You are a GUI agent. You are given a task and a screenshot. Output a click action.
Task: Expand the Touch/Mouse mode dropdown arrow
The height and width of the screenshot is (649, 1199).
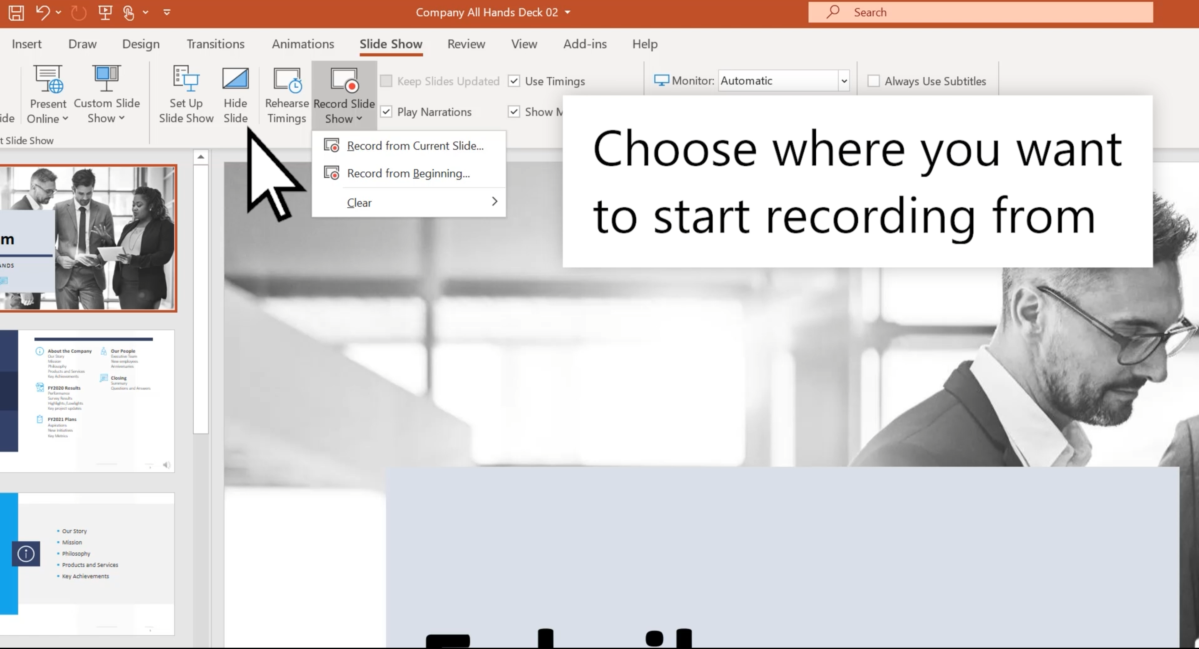point(146,13)
